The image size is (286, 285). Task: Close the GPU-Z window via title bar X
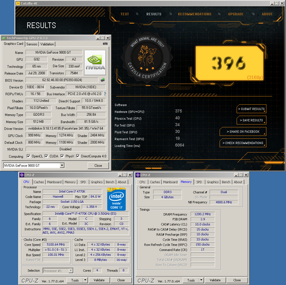pyautogui.click(x=108, y=38)
